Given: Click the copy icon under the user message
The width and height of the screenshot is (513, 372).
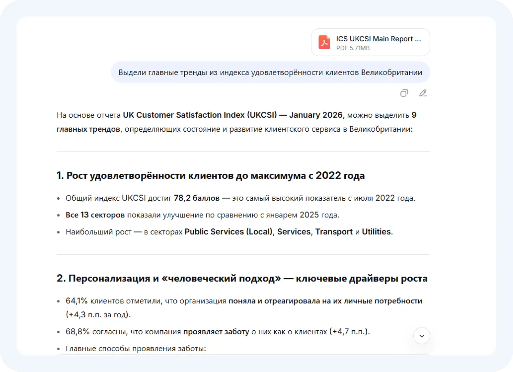Looking at the screenshot, I should point(404,93).
